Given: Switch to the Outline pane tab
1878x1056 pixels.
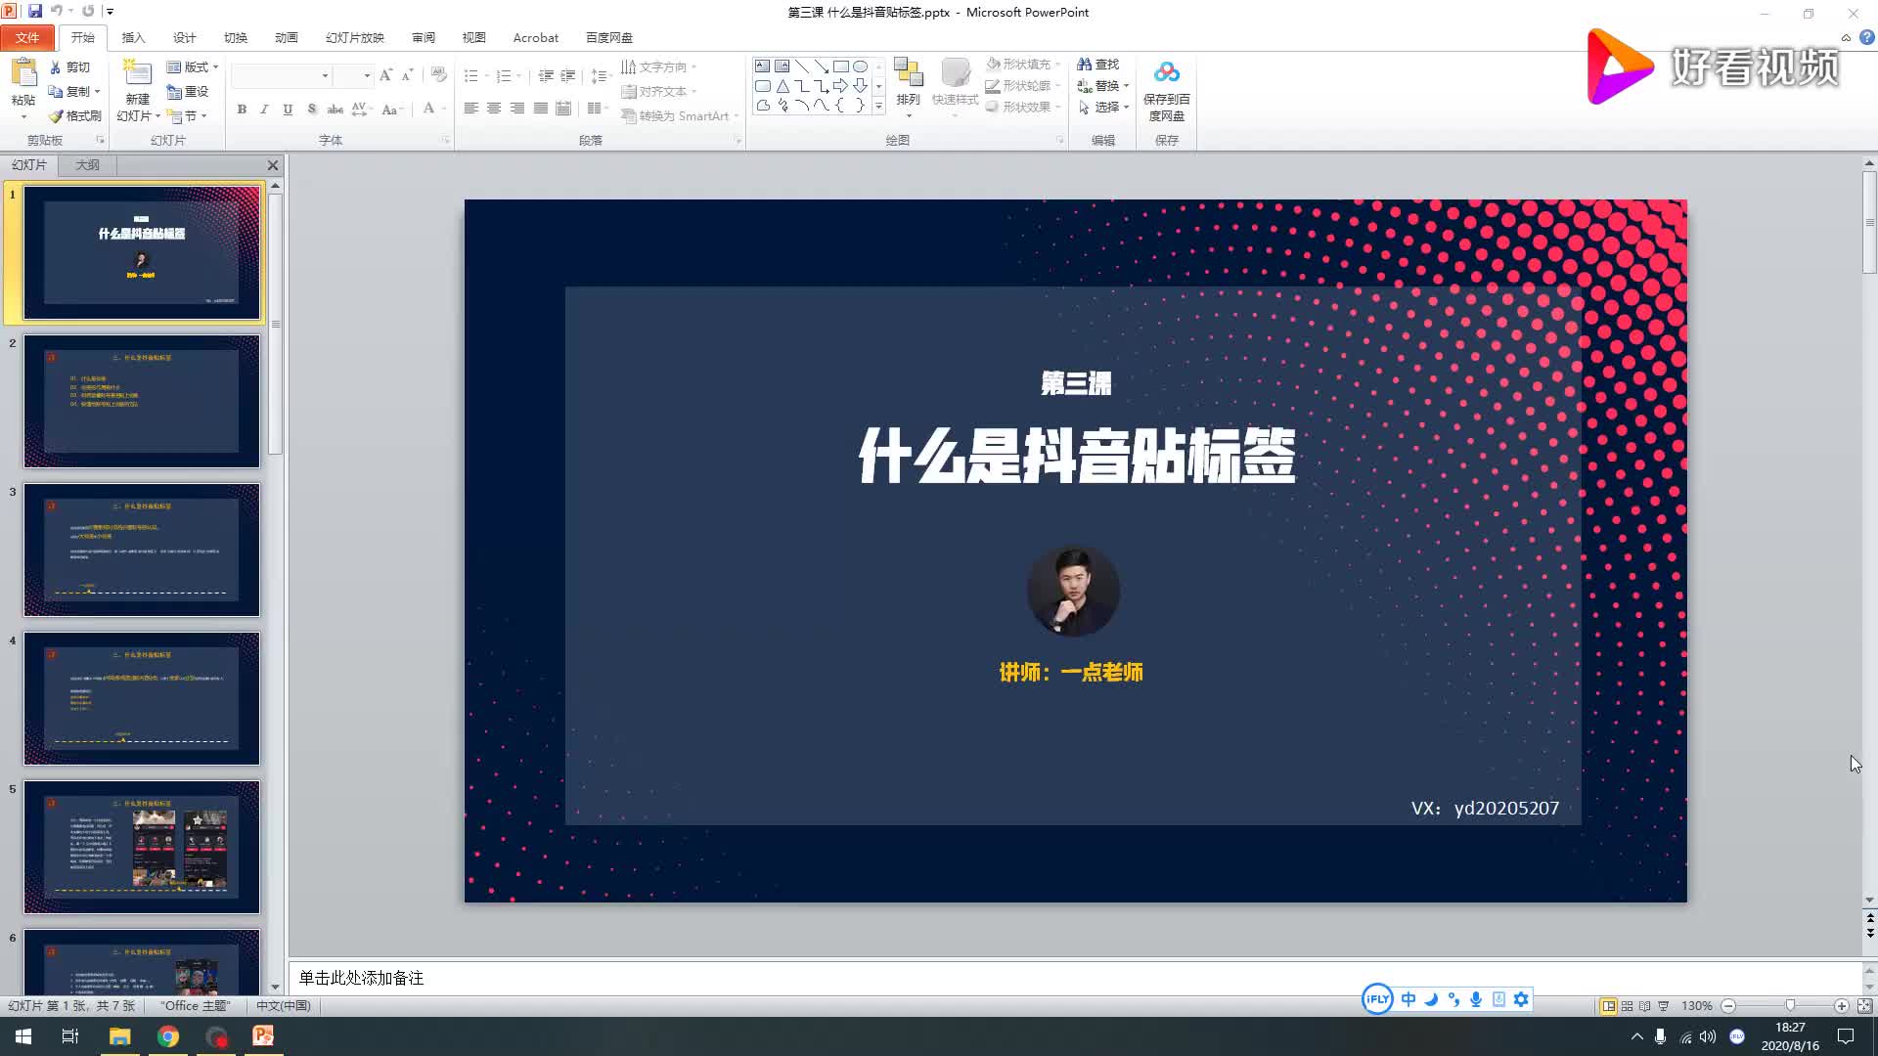Looking at the screenshot, I should coord(87,164).
